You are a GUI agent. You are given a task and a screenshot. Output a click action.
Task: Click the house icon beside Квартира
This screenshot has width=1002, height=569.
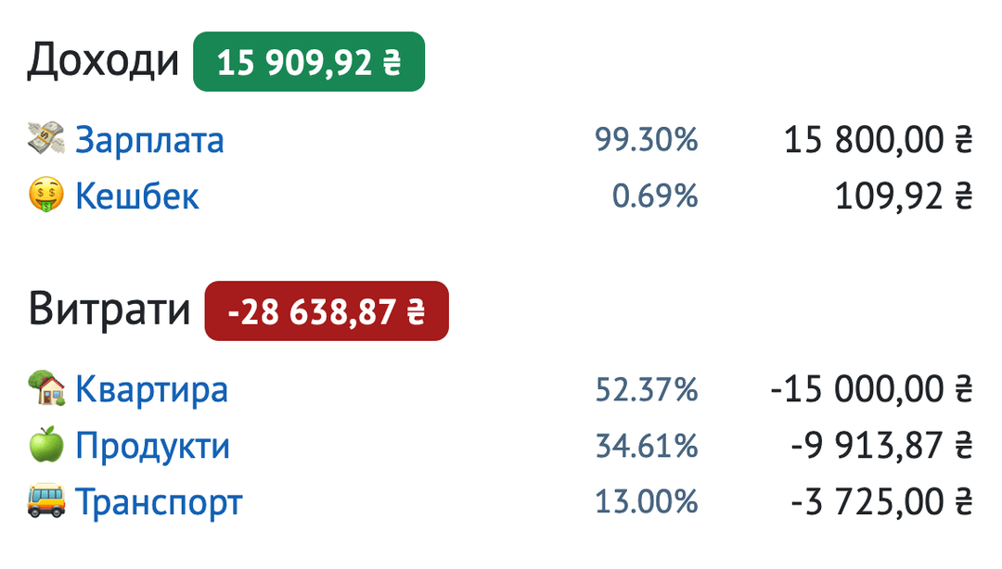[46, 389]
